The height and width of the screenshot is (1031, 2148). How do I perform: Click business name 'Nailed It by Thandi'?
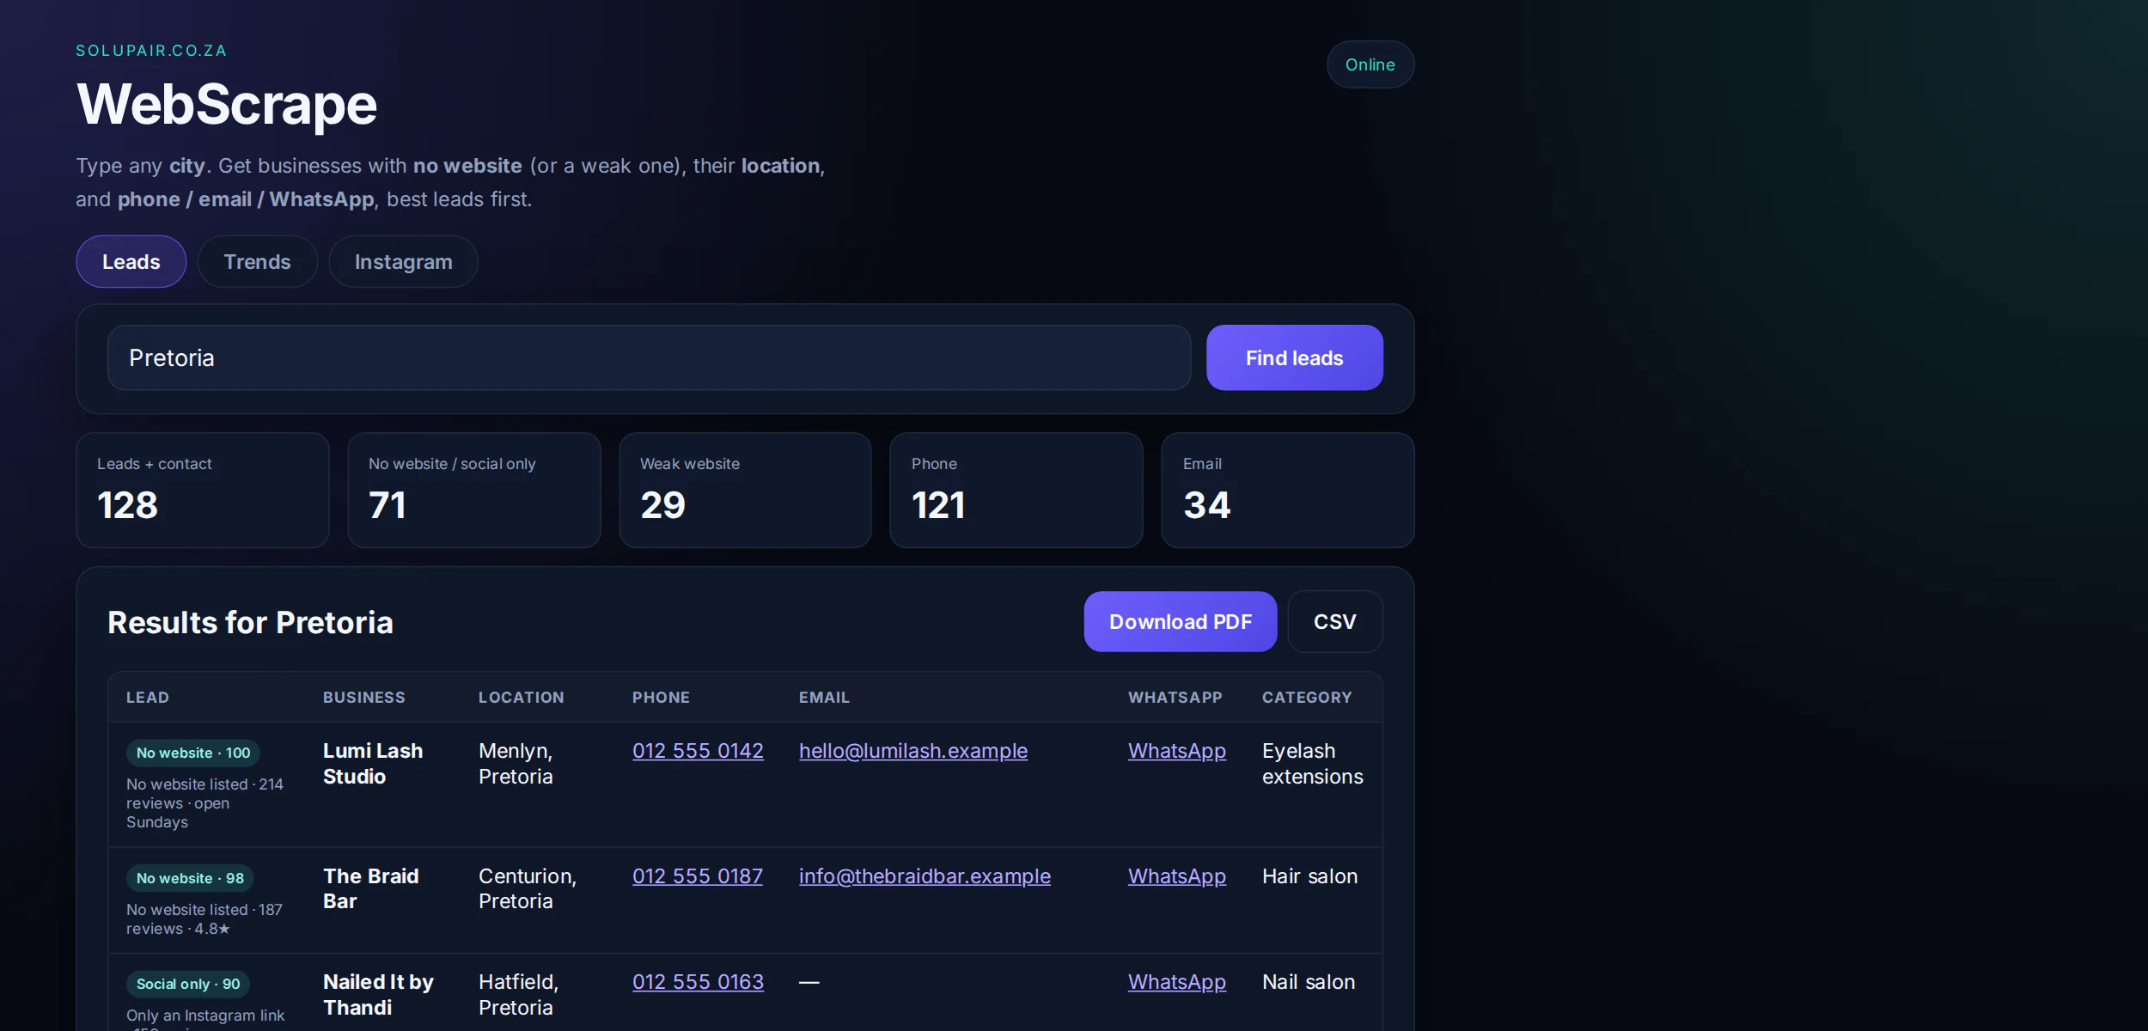[x=378, y=995]
